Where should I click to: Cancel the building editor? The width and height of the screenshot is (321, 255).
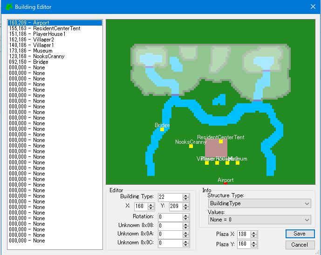tap(300, 245)
